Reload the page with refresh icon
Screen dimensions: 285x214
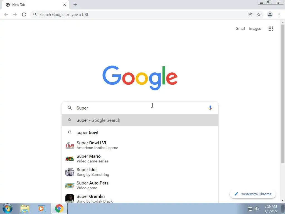(24, 14)
